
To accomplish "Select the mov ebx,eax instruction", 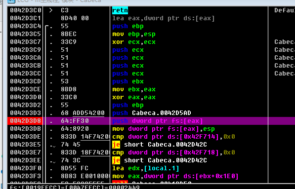I will [134, 89].
